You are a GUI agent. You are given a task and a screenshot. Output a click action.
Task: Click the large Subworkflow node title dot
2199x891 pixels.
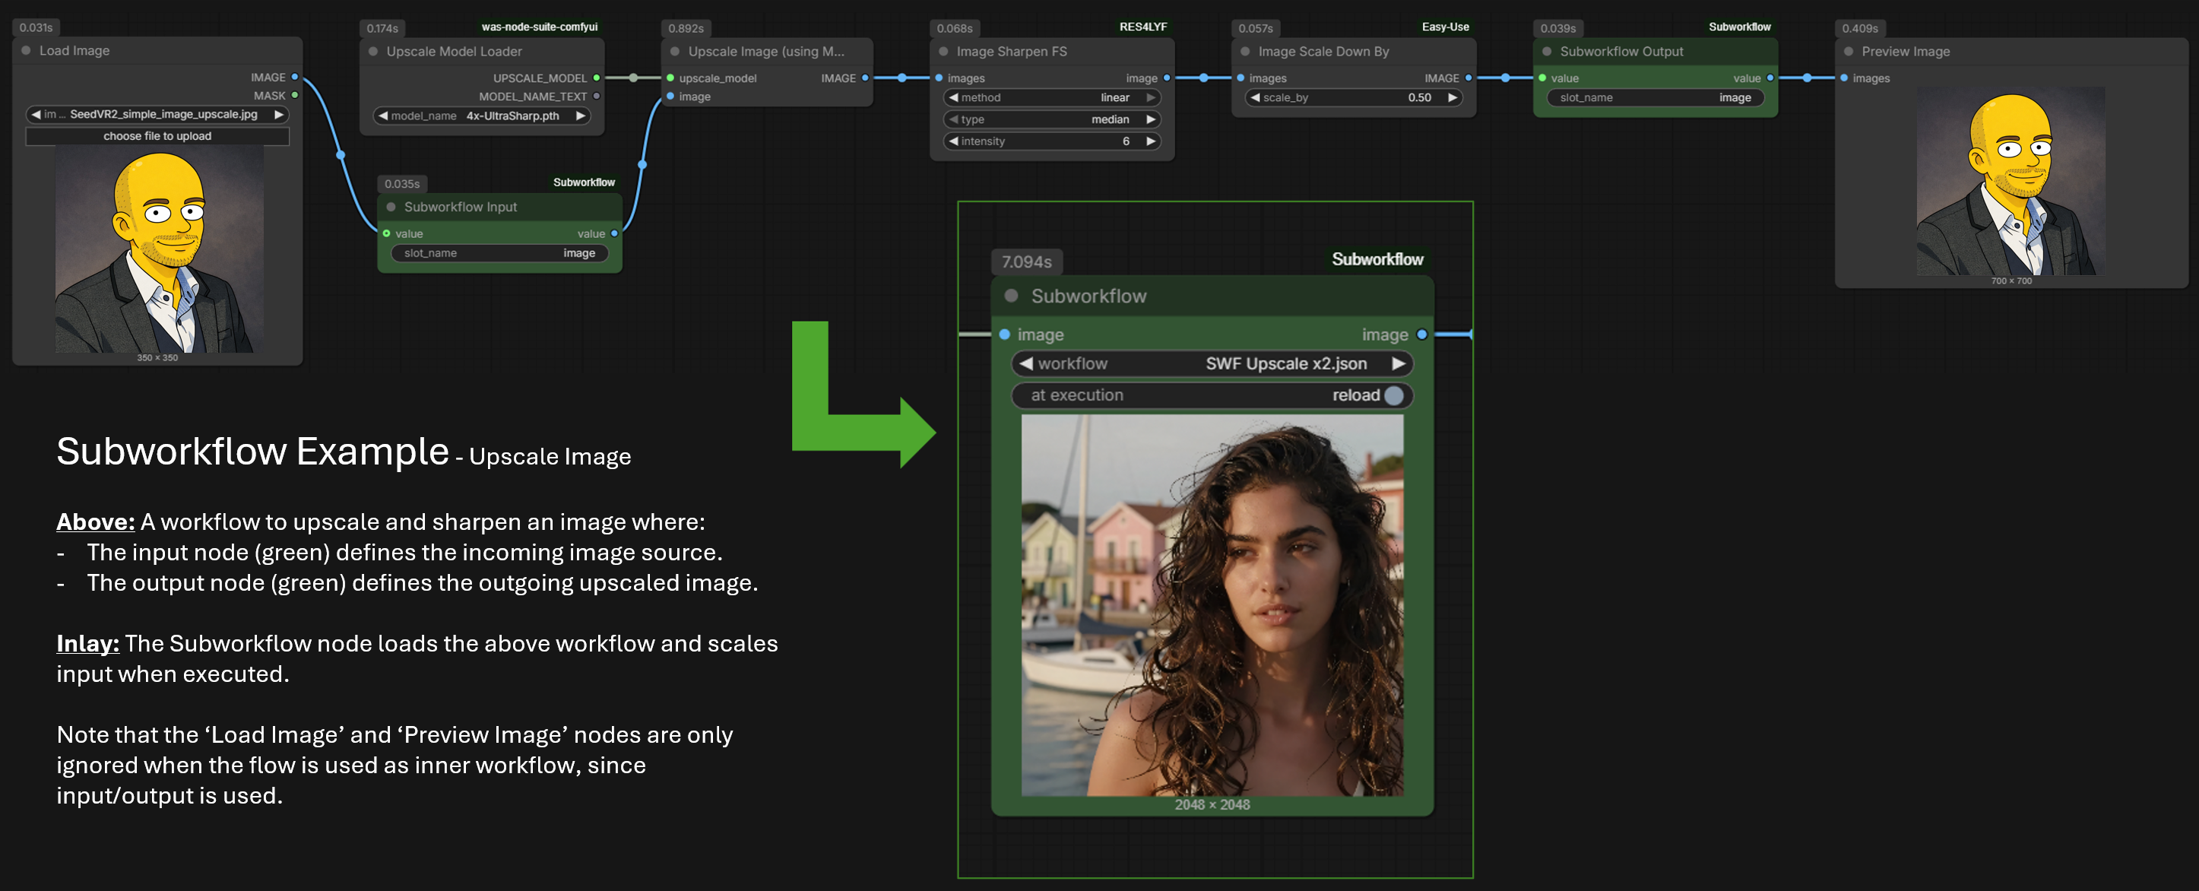click(x=1012, y=295)
